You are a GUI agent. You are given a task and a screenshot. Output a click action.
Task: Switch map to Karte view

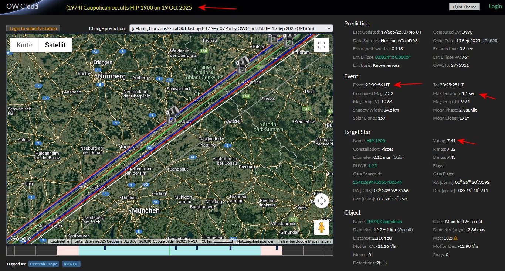(x=24, y=45)
